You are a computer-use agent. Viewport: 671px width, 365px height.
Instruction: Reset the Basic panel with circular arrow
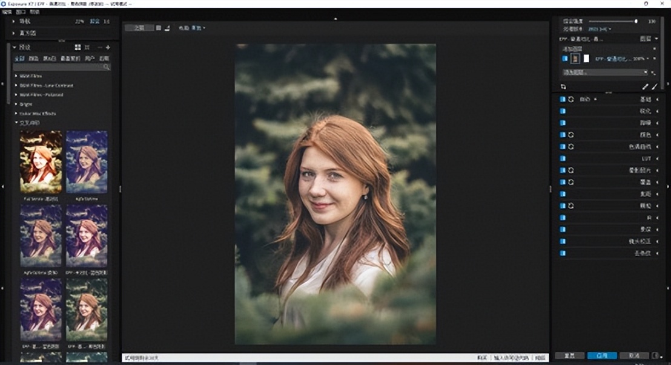pos(571,99)
